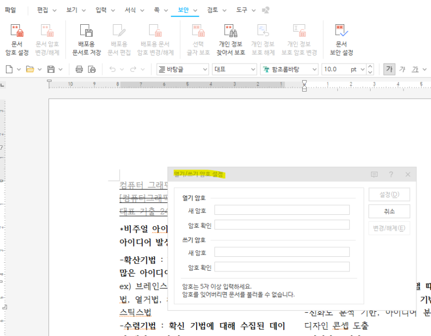This screenshot has height=336, width=431.
Task: Click the Print icon
Action: (x=79, y=69)
